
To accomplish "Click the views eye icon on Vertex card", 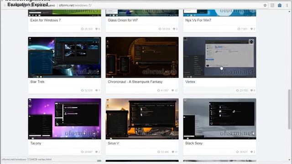I will pos(237,90).
